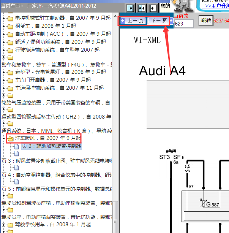Click folder icon of 车库门开启器
The image size is (229, 233).
coord(10,81)
